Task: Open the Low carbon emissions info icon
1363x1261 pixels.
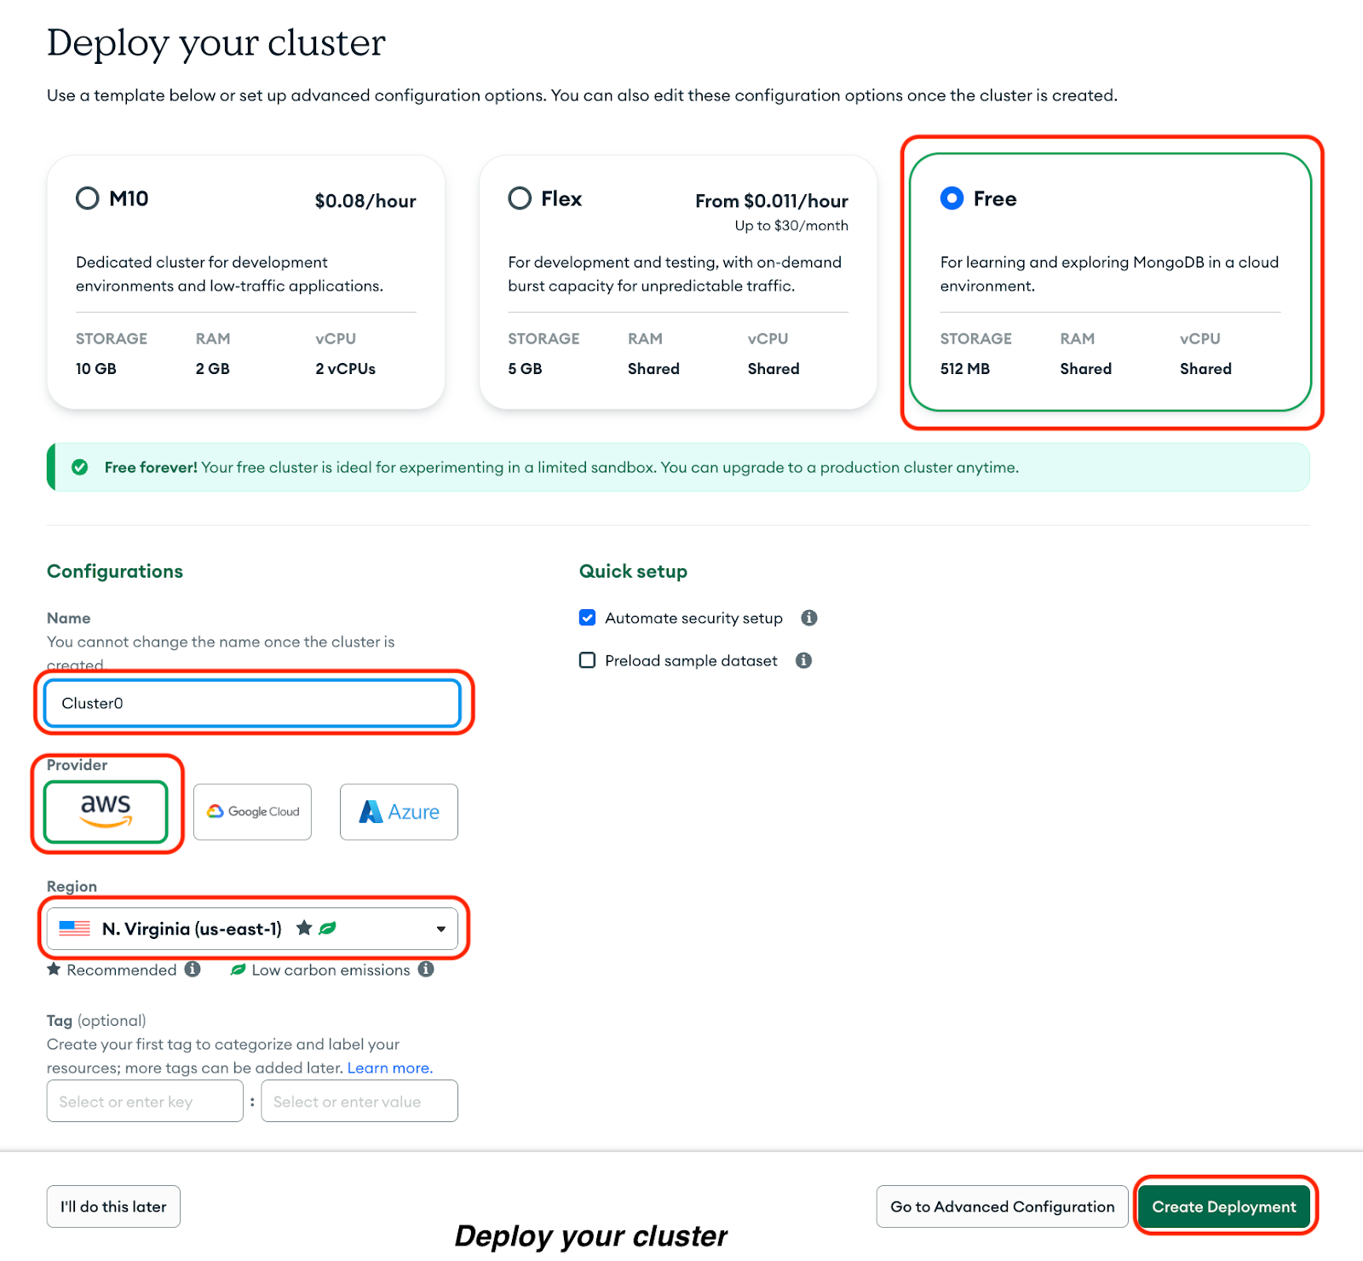Action: tap(426, 970)
